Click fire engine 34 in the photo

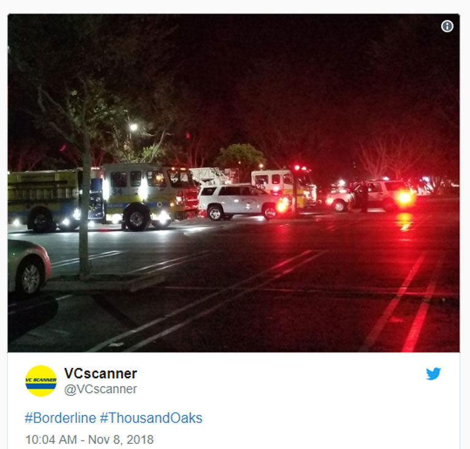click(102, 198)
